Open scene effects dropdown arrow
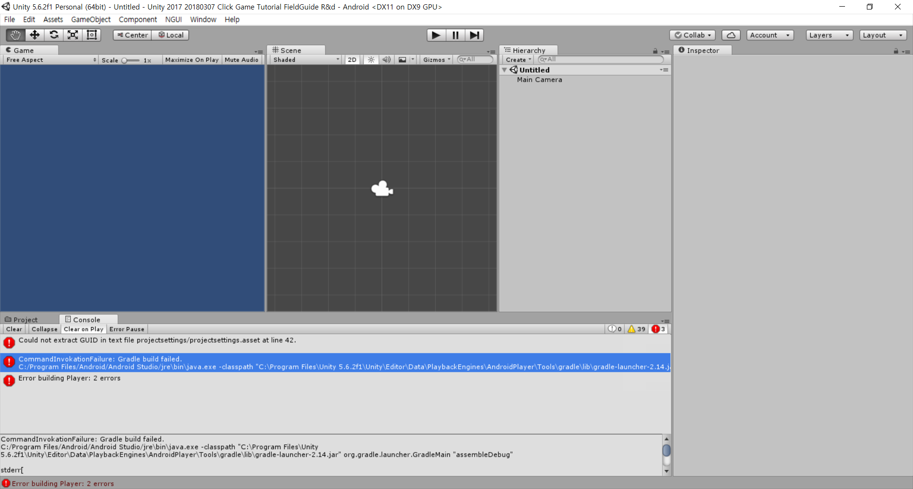The height and width of the screenshot is (489, 913). [x=413, y=60]
